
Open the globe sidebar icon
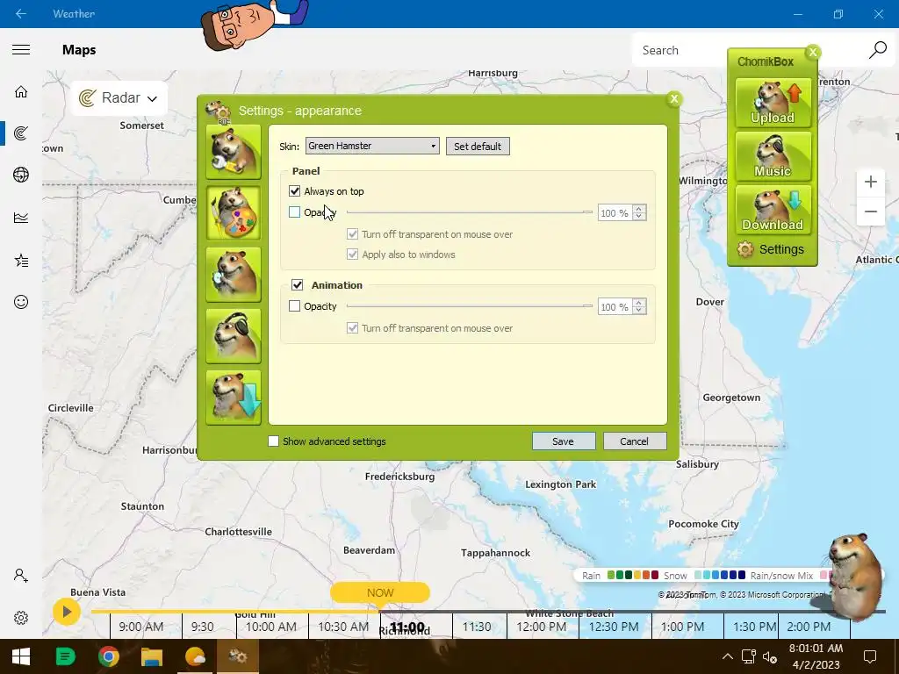coord(21,175)
